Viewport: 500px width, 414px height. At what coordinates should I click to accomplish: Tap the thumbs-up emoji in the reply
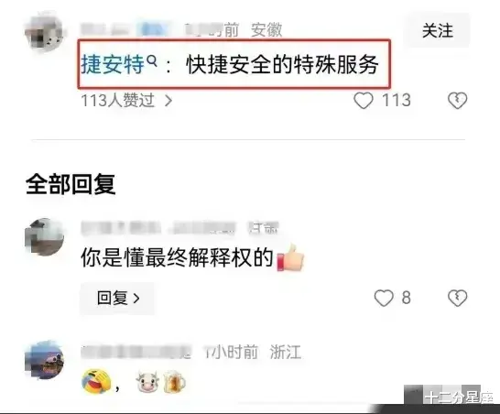click(x=290, y=258)
